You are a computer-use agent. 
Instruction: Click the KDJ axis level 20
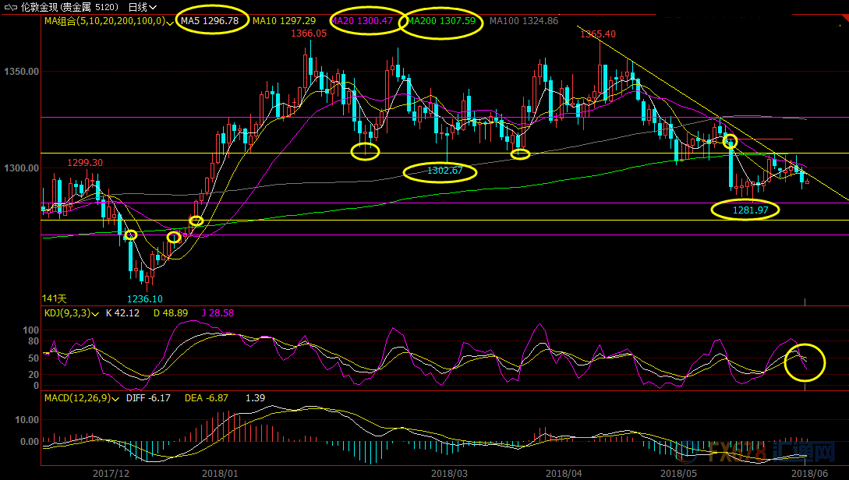click(34, 375)
